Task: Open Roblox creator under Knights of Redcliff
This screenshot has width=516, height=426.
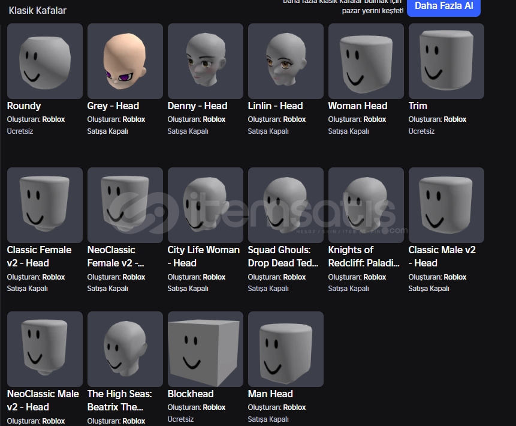Action: [375, 277]
